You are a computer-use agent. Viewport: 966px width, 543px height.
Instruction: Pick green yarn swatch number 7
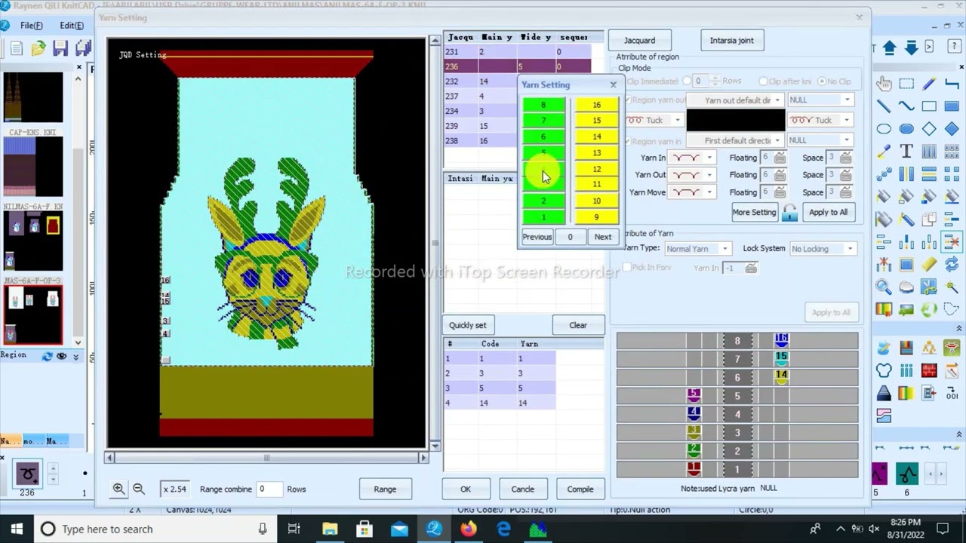tap(543, 121)
